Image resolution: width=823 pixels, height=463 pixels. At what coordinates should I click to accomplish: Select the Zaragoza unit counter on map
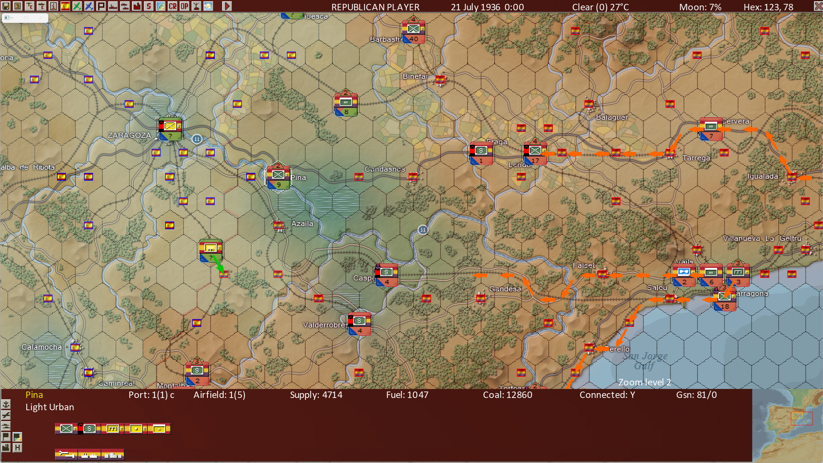[170, 129]
